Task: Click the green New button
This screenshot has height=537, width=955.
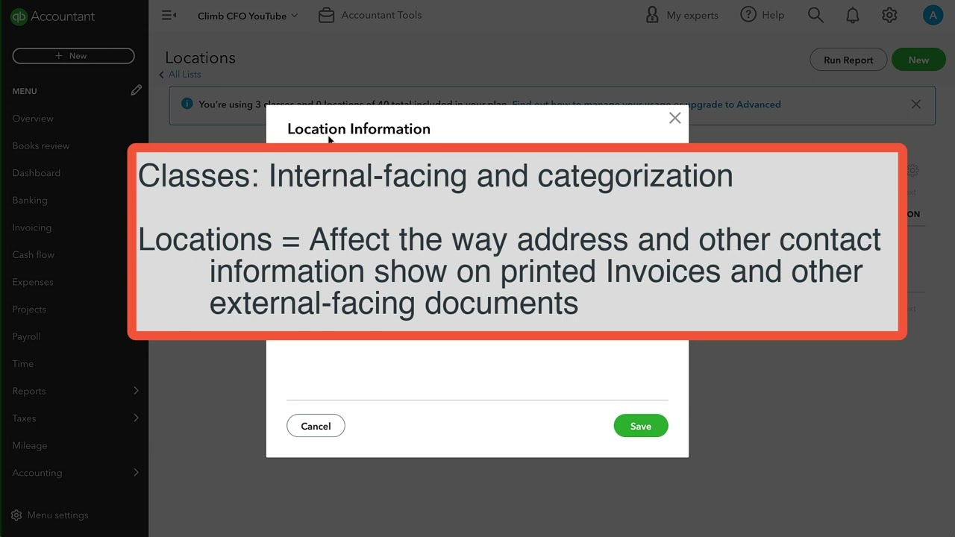Action: [x=918, y=60]
